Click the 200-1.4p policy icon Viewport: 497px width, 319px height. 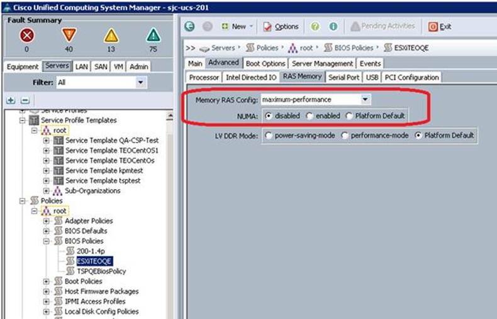pos(70,251)
